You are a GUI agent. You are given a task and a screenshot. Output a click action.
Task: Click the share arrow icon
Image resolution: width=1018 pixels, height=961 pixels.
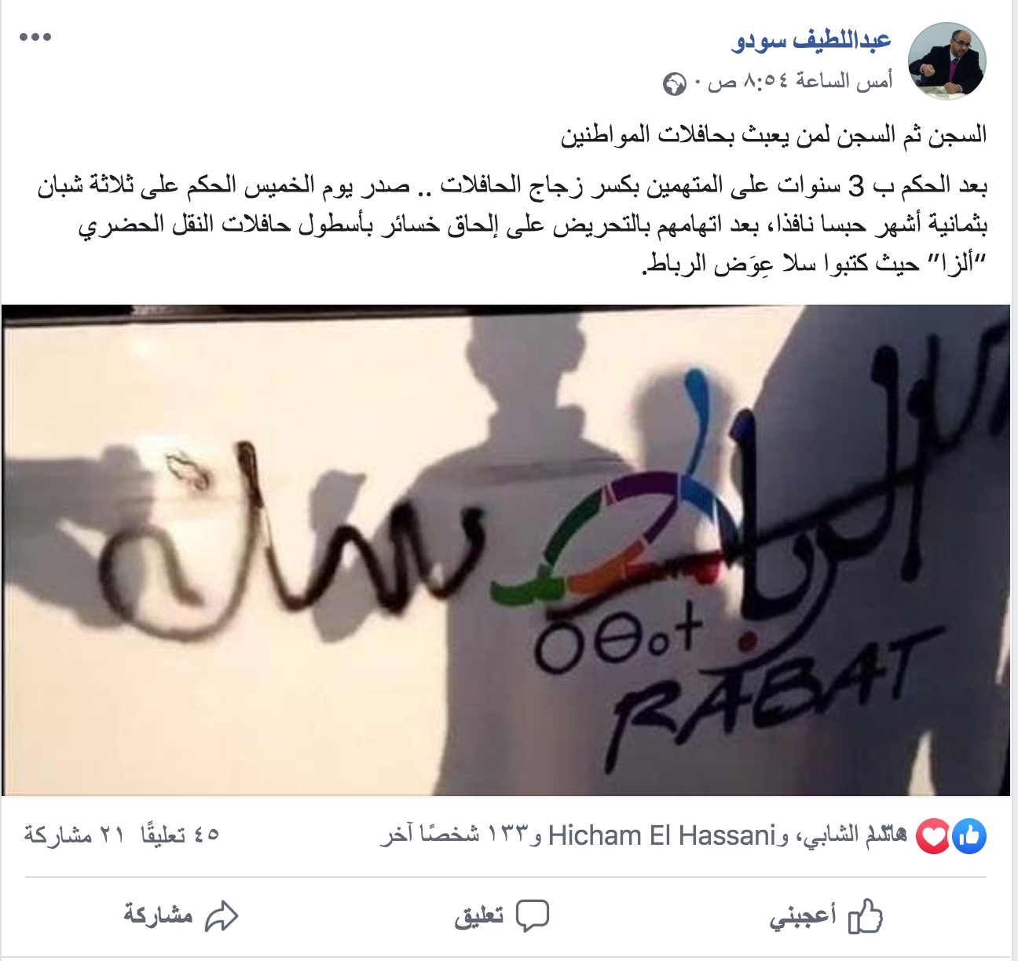coord(222,915)
